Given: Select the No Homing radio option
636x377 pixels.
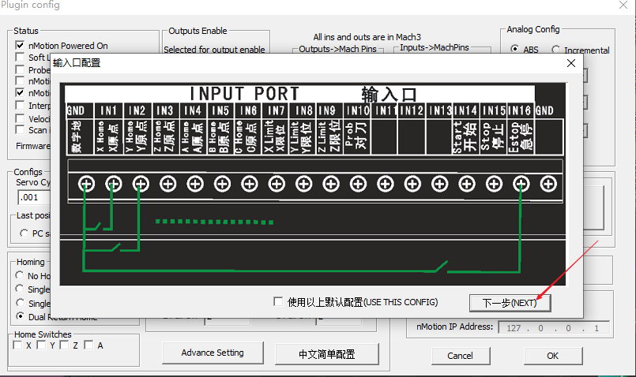Looking at the screenshot, I should [x=20, y=275].
